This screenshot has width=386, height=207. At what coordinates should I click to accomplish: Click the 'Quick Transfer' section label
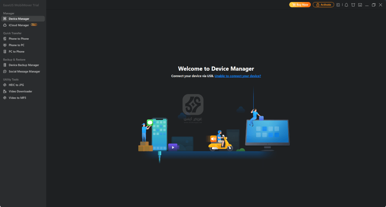(12, 33)
